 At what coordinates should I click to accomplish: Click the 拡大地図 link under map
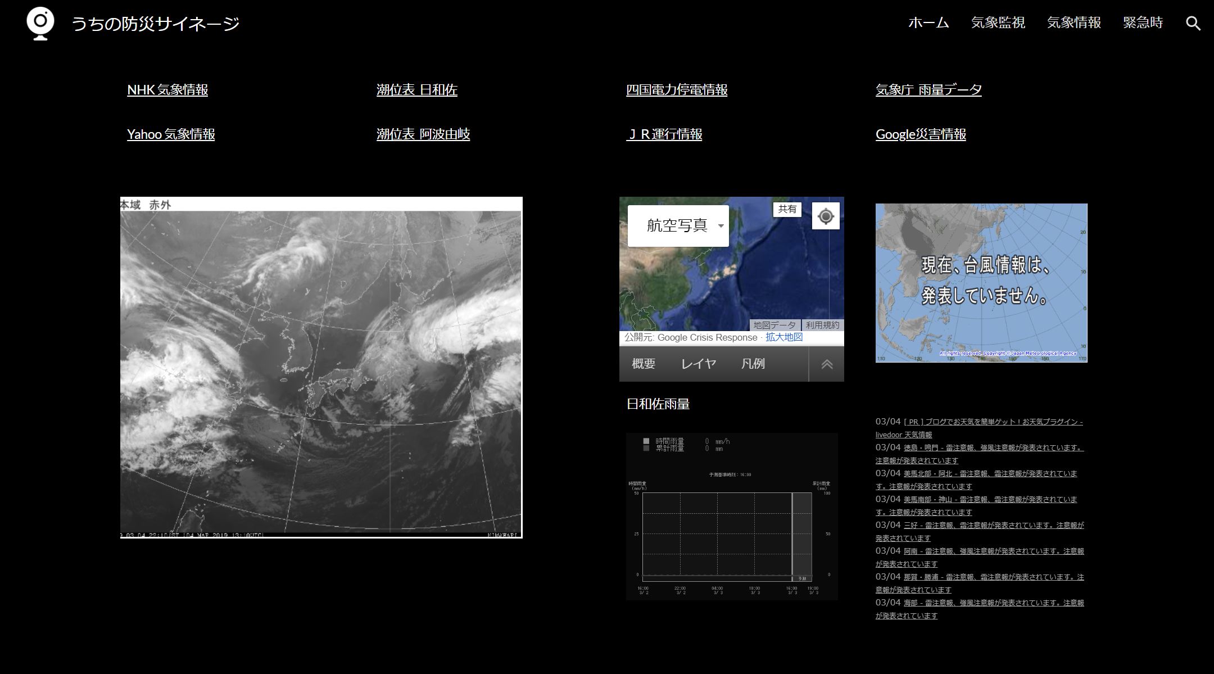783,337
